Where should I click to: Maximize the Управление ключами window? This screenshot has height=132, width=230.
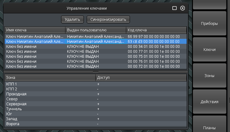pyautogui.click(x=175, y=8)
